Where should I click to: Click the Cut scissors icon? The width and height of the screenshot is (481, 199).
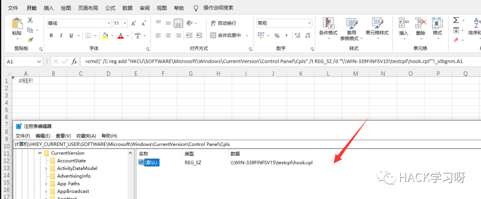tap(30, 20)
